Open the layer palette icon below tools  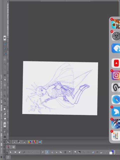point(8,157)
